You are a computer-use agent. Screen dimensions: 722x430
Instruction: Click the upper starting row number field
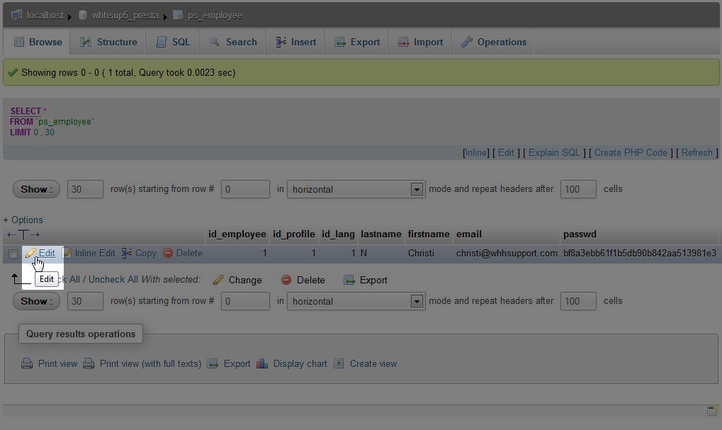(245, 189)
